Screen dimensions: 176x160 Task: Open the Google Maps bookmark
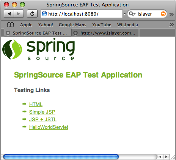[72, 25]
